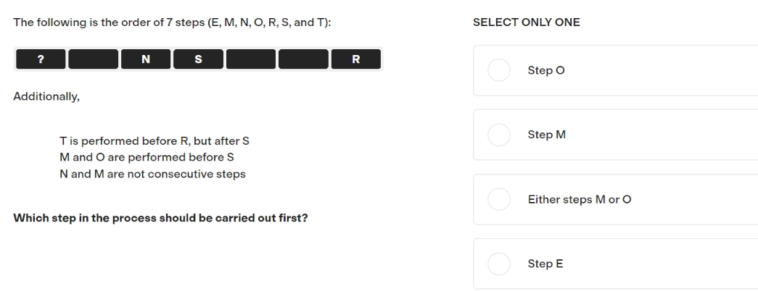Click the 'N and M are not consecutive' rule
Screen dimensions: 758x291
point(153,174)
